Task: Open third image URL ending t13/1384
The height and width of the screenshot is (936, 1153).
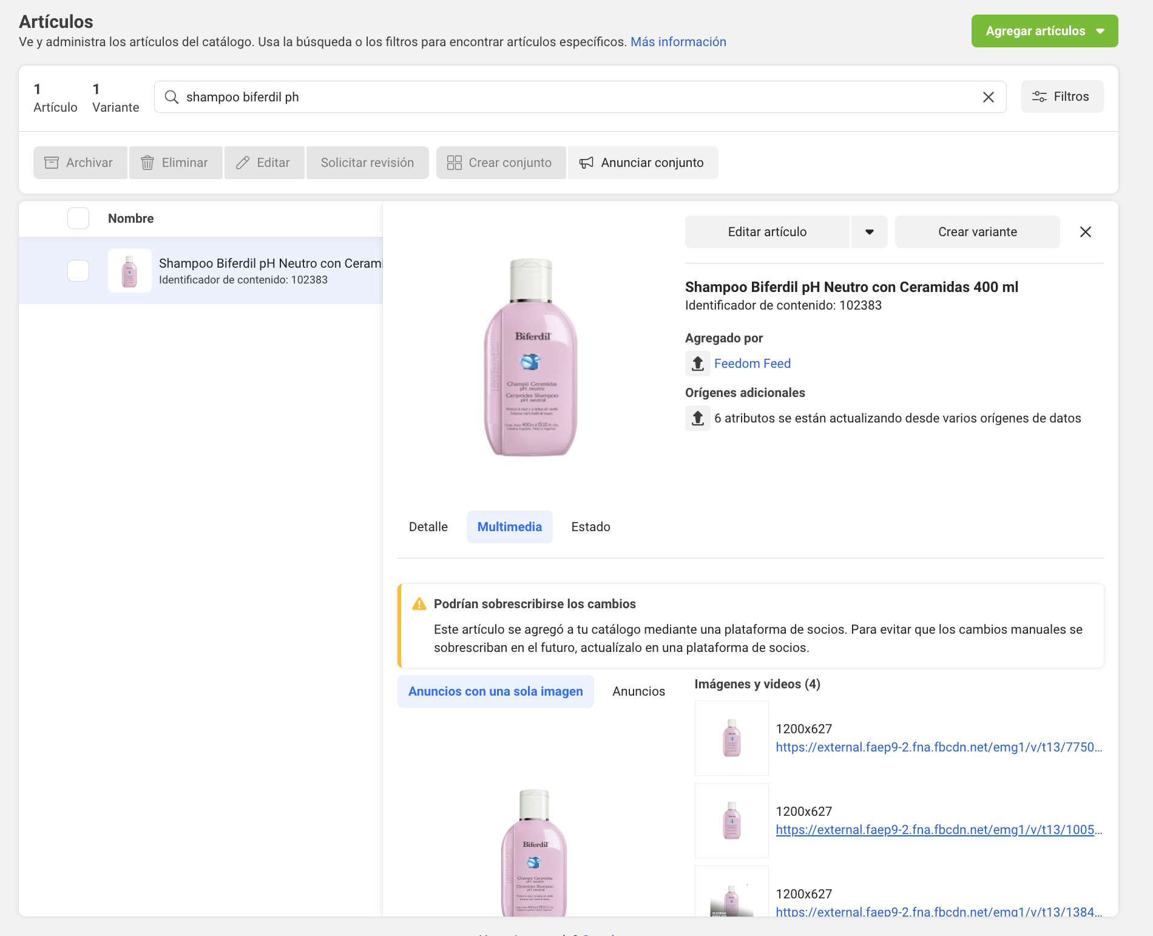Action: coord(939,911)
